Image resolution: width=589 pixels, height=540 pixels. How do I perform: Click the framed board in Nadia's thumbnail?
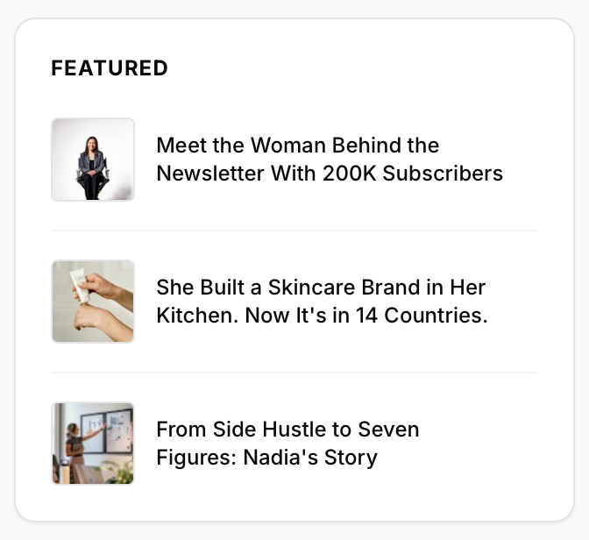point(118,430)
